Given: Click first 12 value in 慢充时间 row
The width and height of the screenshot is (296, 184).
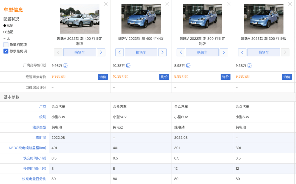Looking at the screenshot, I should tap(176, 169).
